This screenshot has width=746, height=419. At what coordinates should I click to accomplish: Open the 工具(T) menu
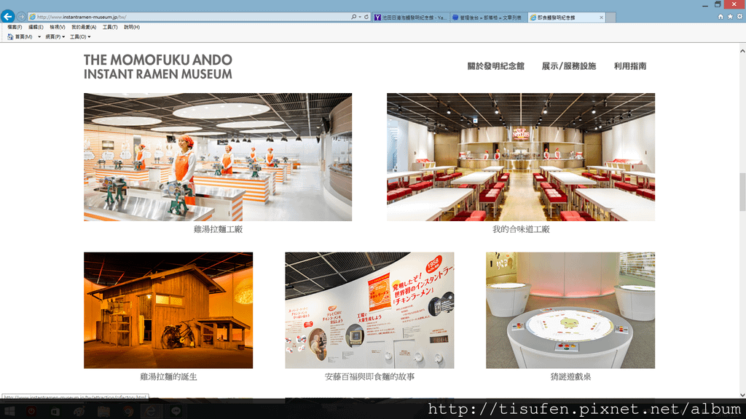coord(110,27)
